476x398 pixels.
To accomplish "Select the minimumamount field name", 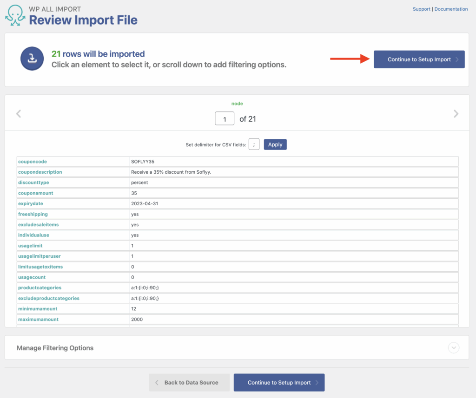I will (38, 309).
